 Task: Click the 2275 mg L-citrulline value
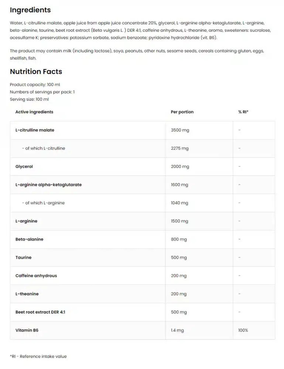tap(179, 148)
